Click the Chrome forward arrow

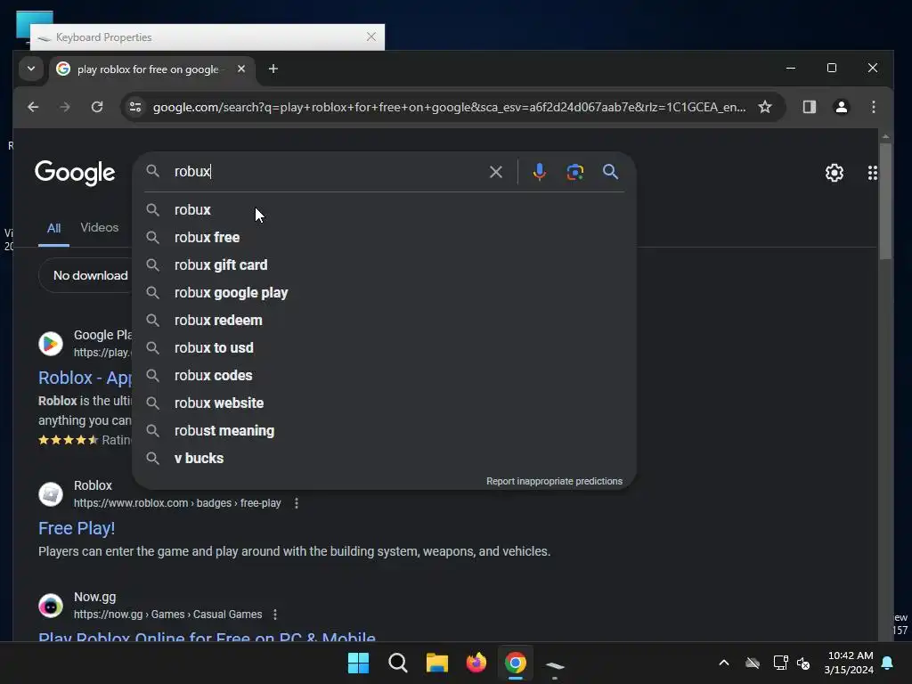coord(64,107)
